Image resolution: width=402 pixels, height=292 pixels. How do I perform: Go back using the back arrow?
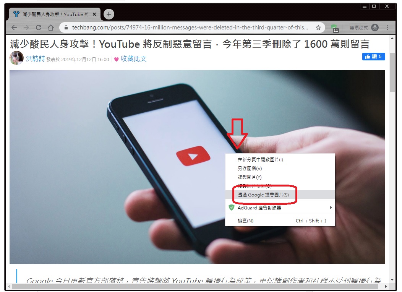[14, 28]
